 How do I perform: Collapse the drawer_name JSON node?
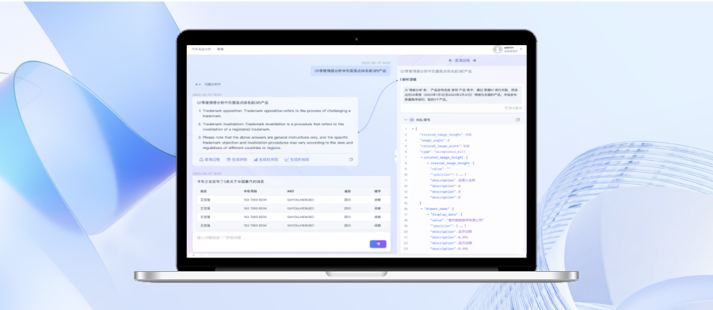[422, 209]
